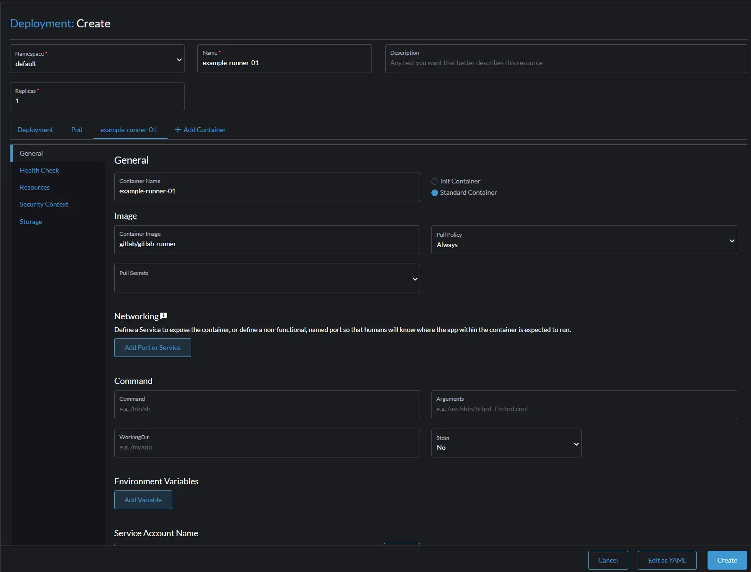
Task: Go to the Resources section
Action: coord(34,187)
